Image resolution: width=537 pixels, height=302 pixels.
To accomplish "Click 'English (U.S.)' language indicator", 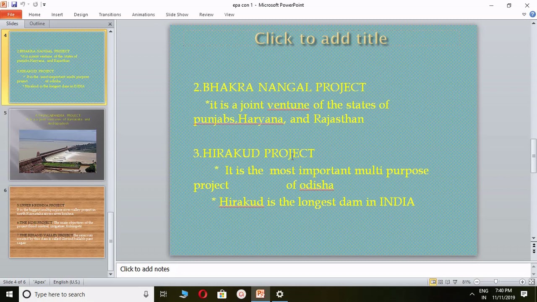I will pyautogui.click(x=66, y=282).
